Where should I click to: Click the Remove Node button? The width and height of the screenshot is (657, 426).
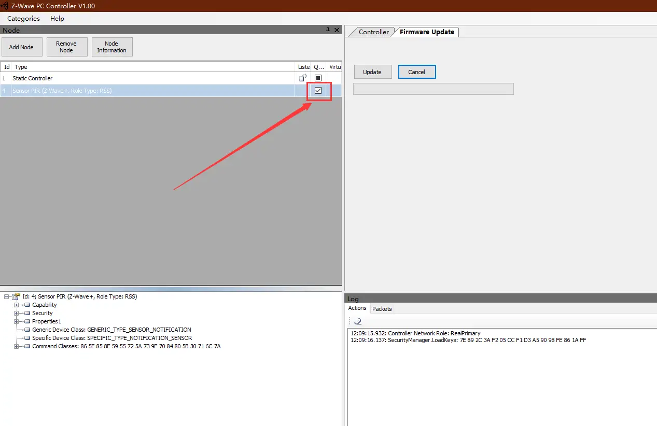(66, 47)
